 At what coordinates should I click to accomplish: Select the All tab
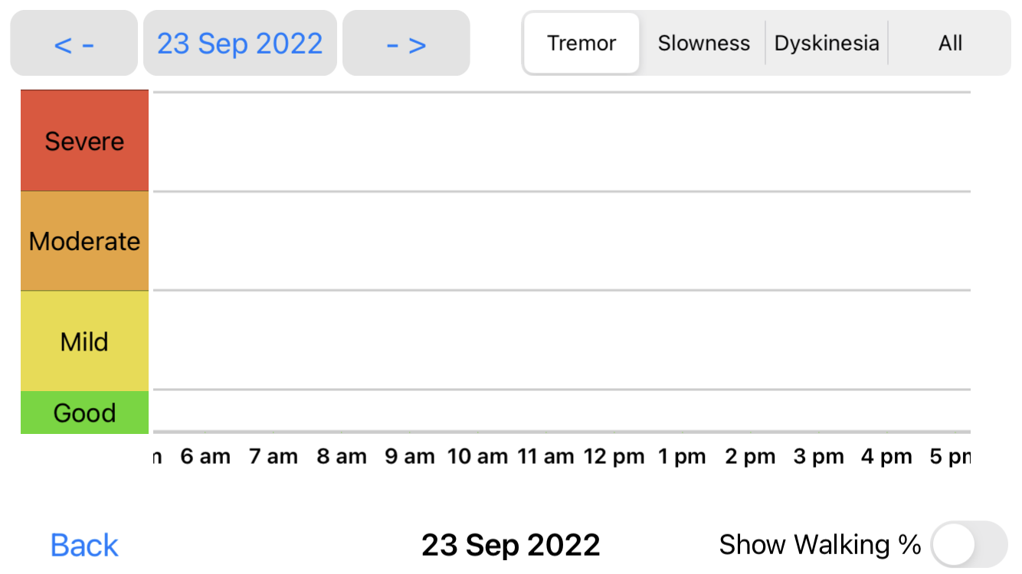click(x=950, y=43)
